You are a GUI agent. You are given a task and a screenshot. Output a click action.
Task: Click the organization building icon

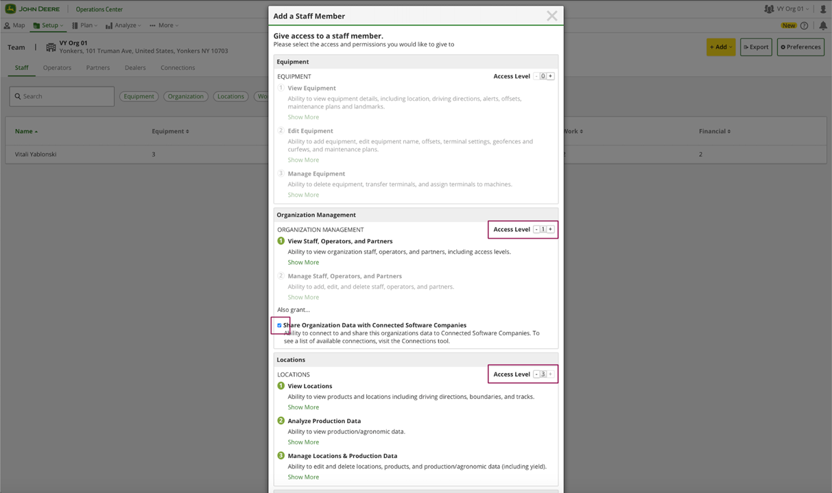51,47
